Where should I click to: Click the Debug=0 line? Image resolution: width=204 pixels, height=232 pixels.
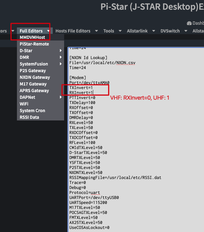77,188
